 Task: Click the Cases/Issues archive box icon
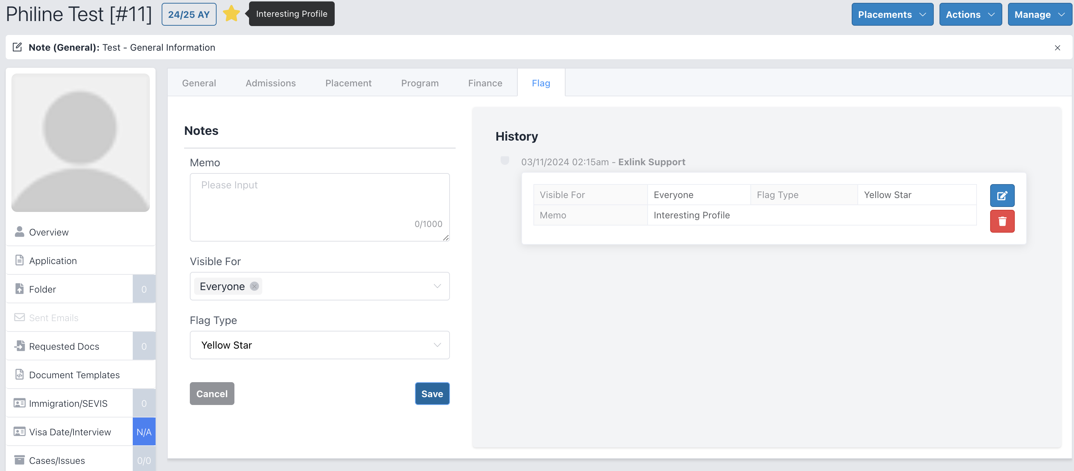click(20, 460)
